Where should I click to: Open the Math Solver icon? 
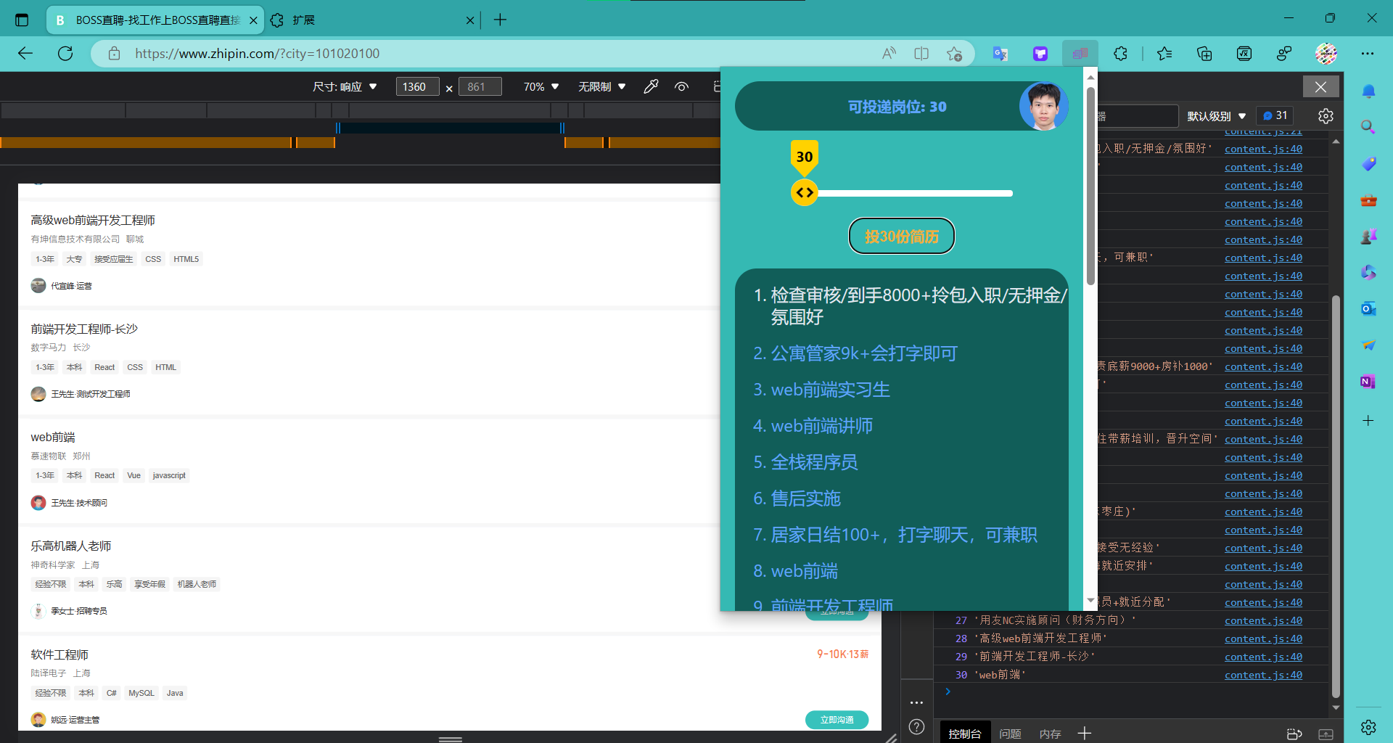(x=1244, y=53)
